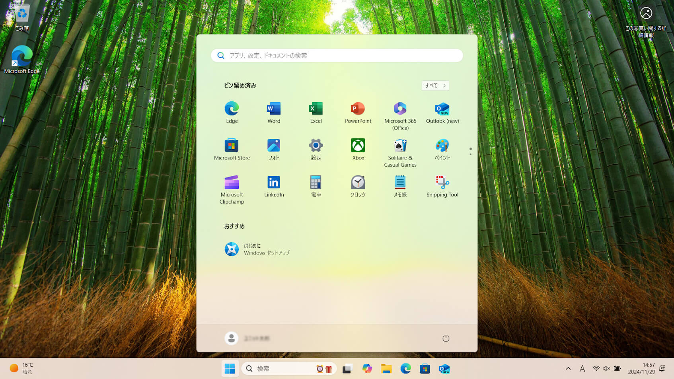Expand hidden system tray icons
The image size is (674, 379).
click(x=568, y=369)
